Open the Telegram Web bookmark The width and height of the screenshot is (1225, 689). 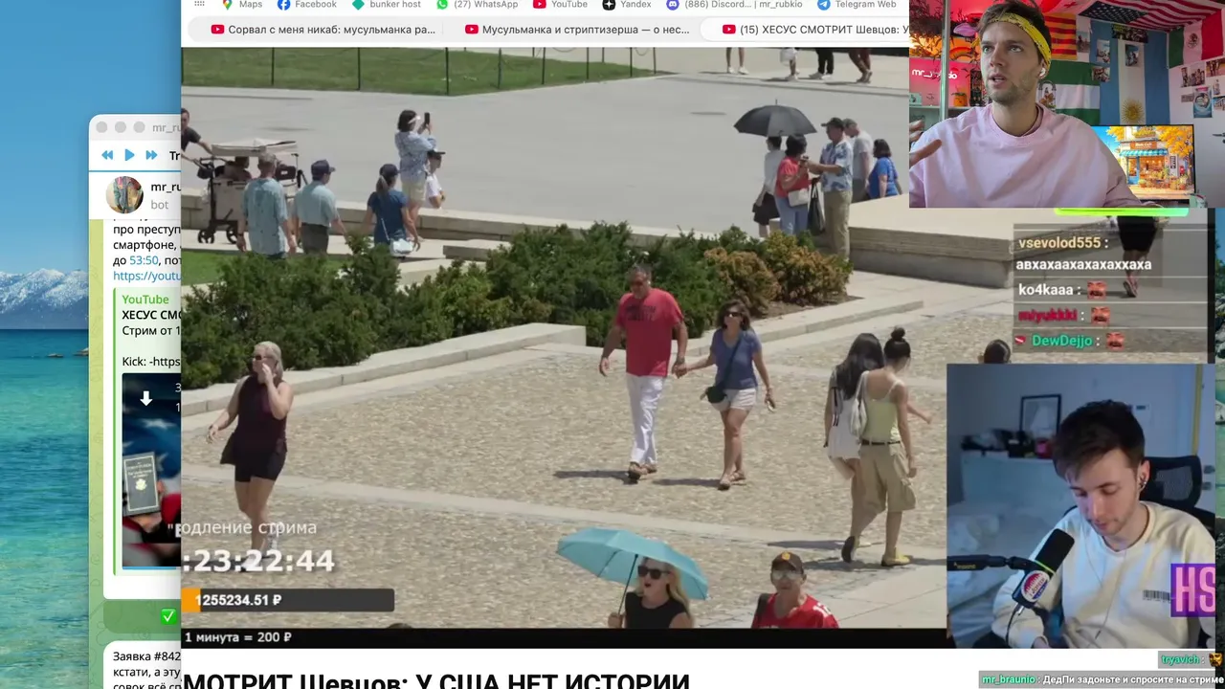[857, 5]
